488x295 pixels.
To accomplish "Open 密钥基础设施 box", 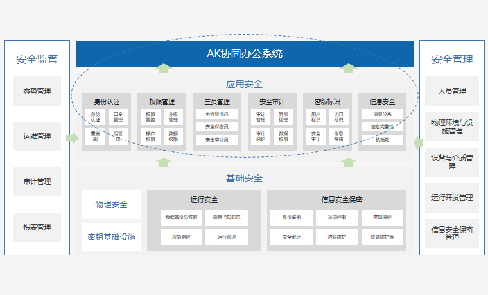I will (x=111, y=237).
